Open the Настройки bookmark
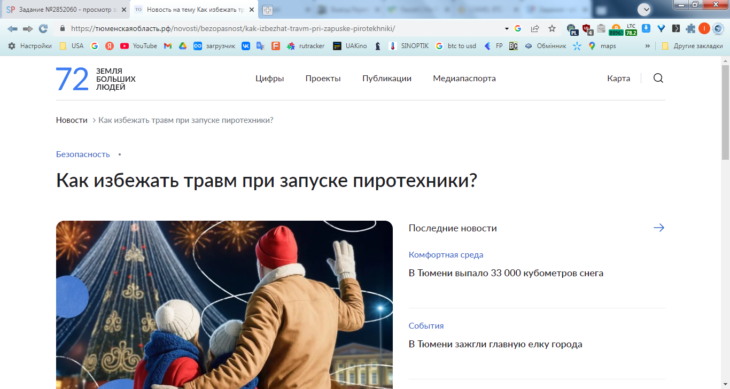The width and height of the screenshot is (730, 389). tap(30, 46)
